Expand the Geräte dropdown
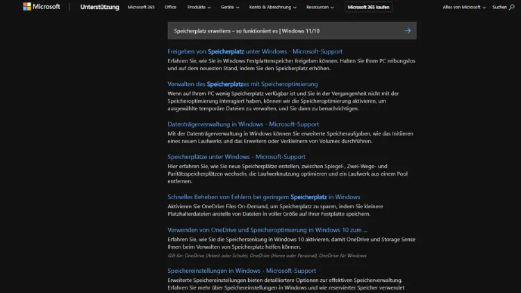Screen dimensions: 521x293 click(230, 7)
